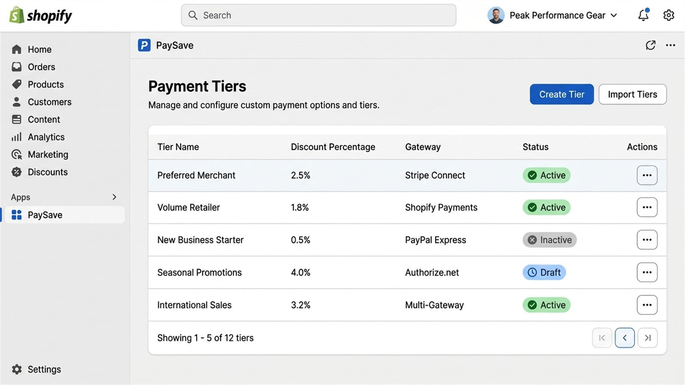Open actions menu for Seasonal Promotions tier
The height and width of the screenshot is (385, 685).
[647, 272]
